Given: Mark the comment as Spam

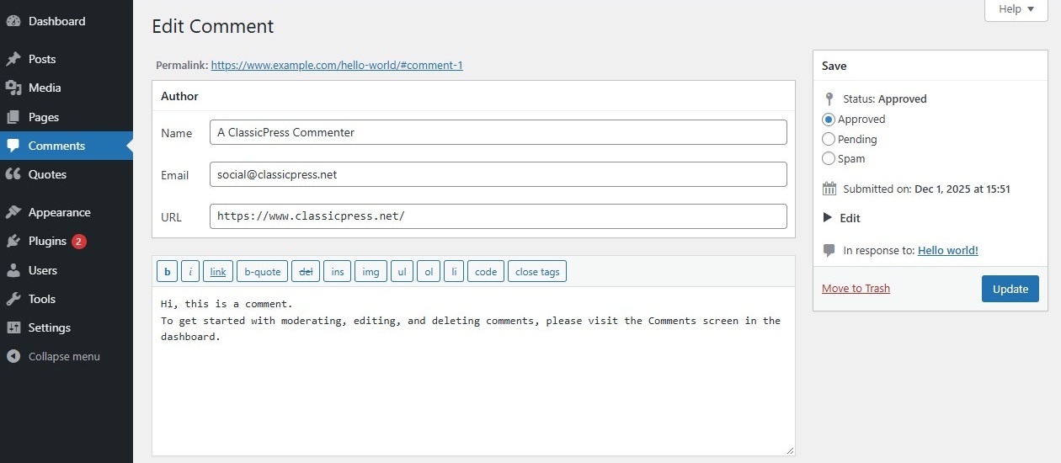Looking at the screenshot, I should point(829,158).
